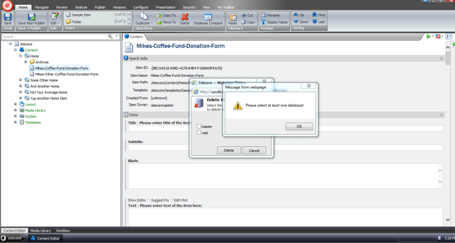Open the Database Compare tool
Screen dimensions: 455x243
click(208, 17)
